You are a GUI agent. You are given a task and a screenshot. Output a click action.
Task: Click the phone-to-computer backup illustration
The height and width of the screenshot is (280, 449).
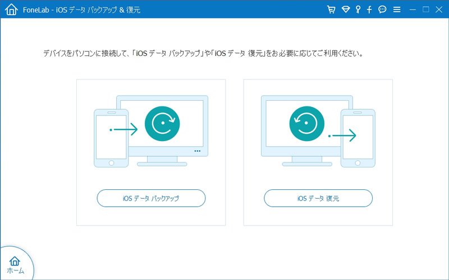[x=151, y=131]
